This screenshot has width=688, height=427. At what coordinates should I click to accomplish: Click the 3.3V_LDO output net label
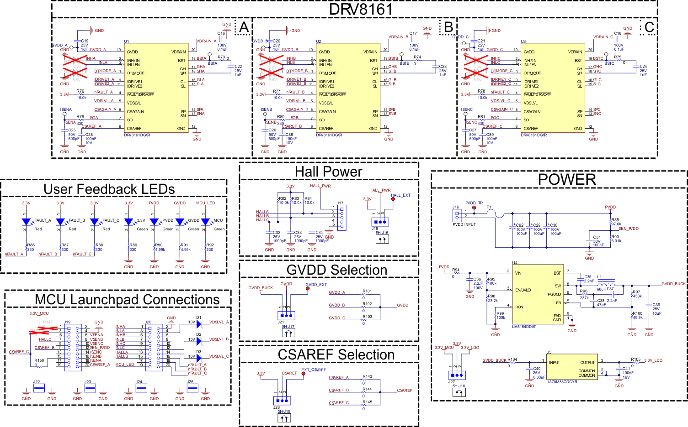click(x=653, y=360)
